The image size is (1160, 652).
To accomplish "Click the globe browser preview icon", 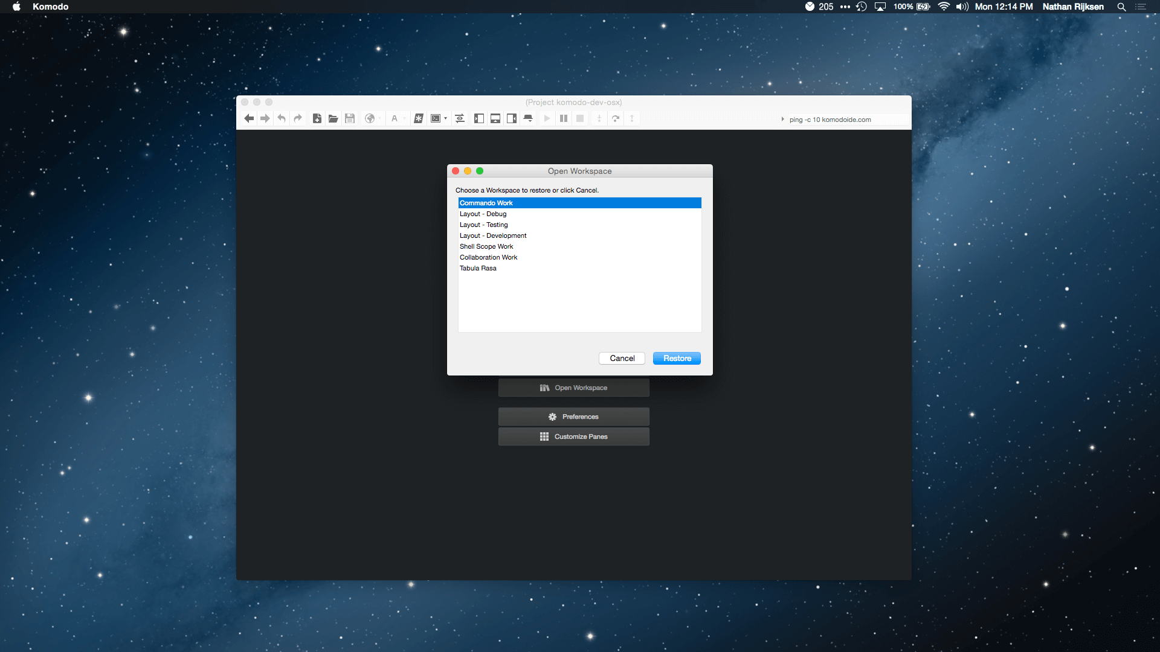I will [x=370, y=118].
